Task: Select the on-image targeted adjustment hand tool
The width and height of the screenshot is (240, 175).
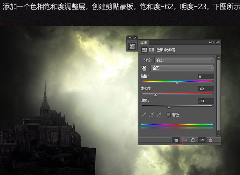Action: pyautogui.click(x=144, y=68)
